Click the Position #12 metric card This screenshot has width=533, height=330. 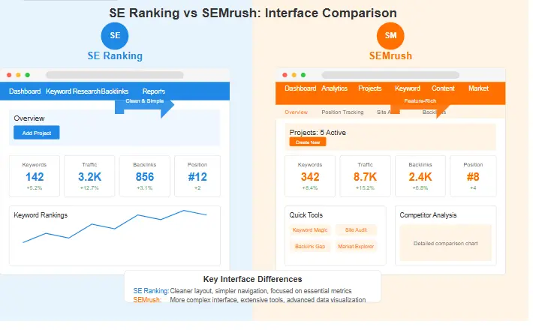(x=197, y=176)
